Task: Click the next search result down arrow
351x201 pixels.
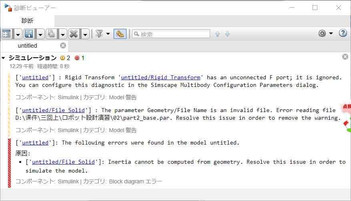Action: [x=227, y=34]
